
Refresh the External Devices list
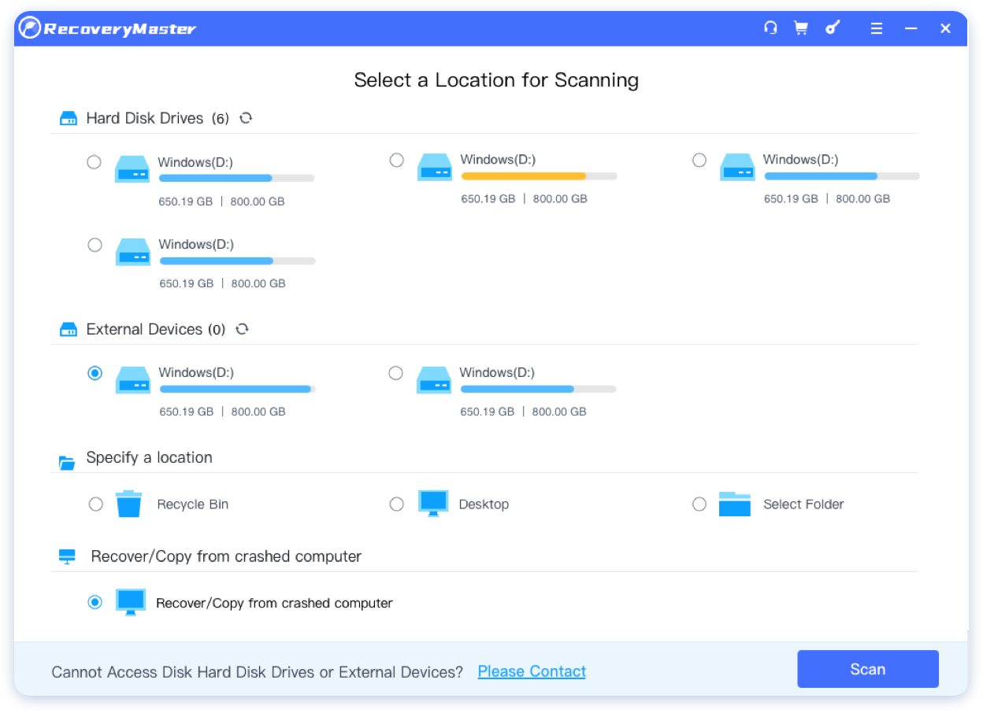[243, 329]
